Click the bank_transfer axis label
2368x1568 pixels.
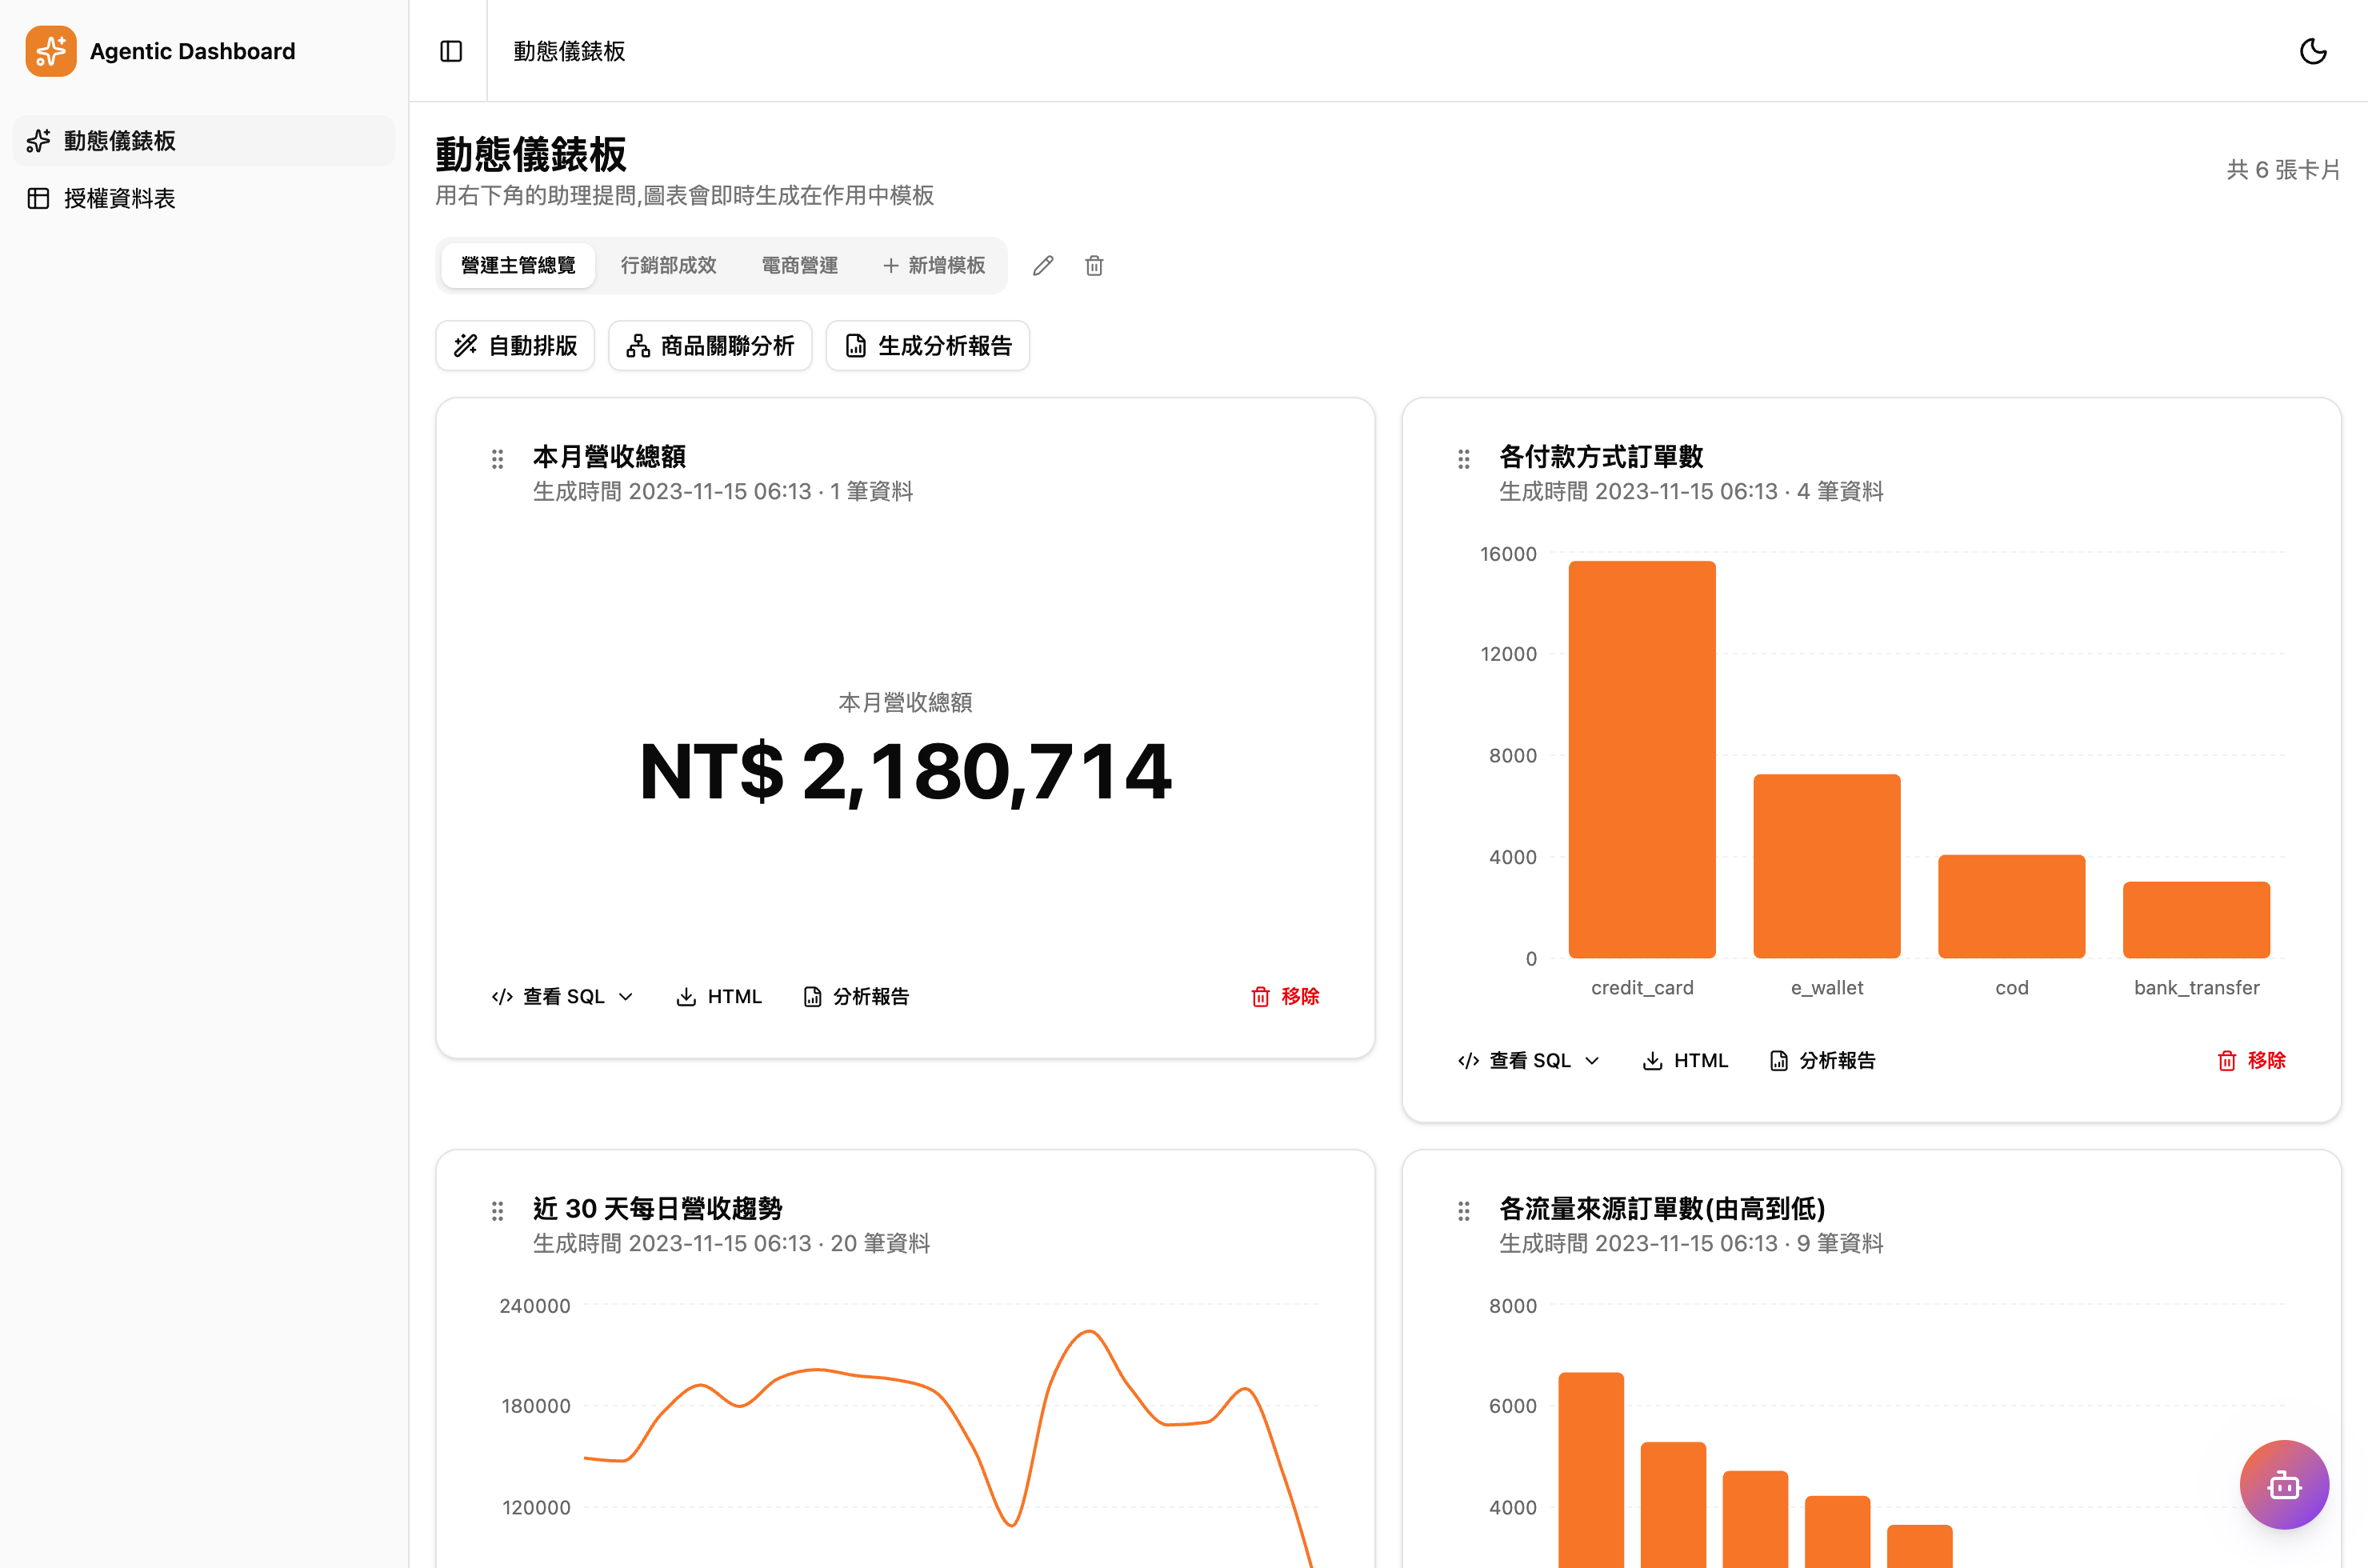(2196, 988)
